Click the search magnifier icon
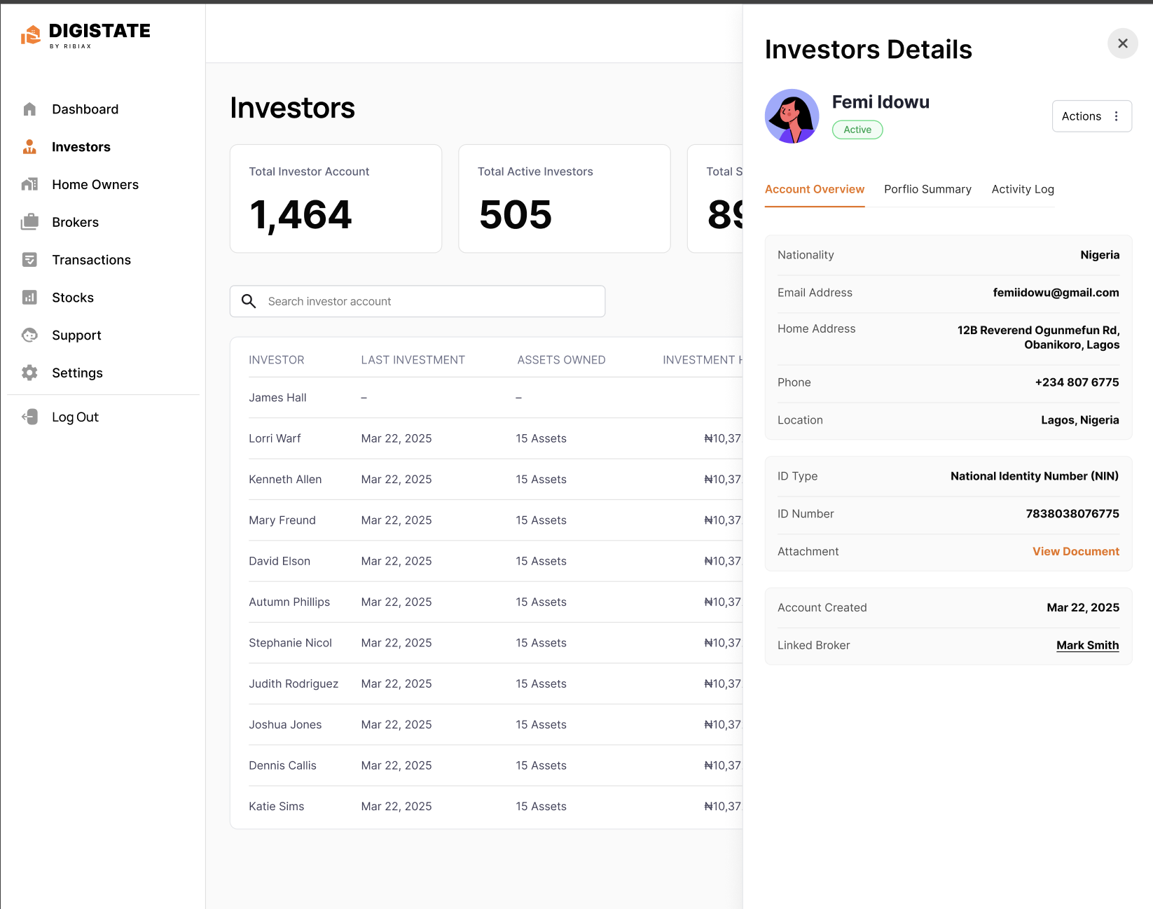Image resolution: width=1153 pixels, height=909 pixels. pos(249,301)
